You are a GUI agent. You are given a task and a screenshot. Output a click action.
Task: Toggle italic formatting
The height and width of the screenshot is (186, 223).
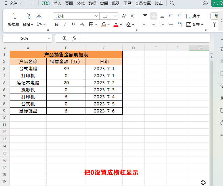pos(65,25)
